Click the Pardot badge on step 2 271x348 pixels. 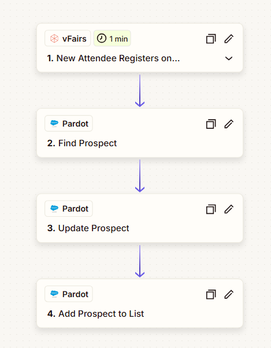(x=69, y=123)
